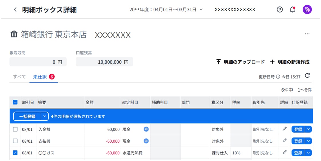Image resolution: width=321 pixels, height=161 pixels.
Task: Click the red badge 6 on 未仕訳
Action: [x=52, y=77]
